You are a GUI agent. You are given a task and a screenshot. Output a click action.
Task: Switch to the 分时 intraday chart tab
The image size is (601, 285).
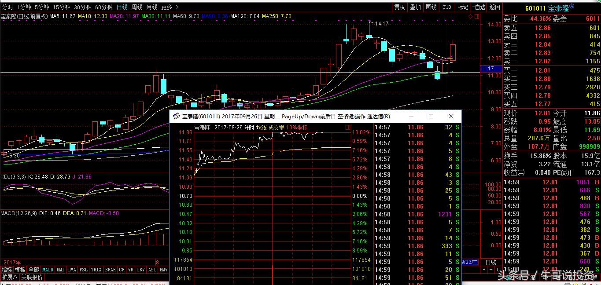(x=7, y=7)
